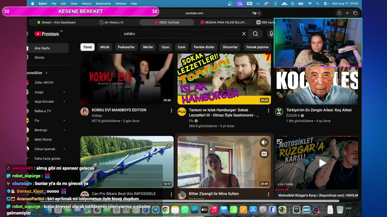Click the screen mirroring icon in menu bar
Image resolution: width=387 pixels, height=217 pixels.
click(240, 4)
